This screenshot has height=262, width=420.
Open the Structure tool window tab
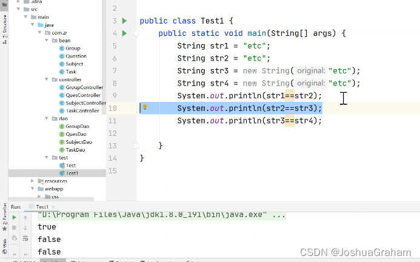5,29
